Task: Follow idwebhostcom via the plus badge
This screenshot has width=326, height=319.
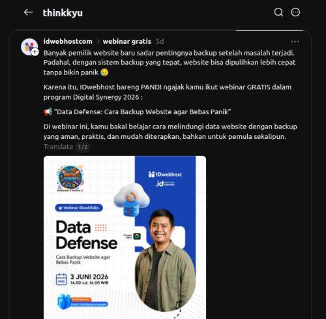Action: 35,52
